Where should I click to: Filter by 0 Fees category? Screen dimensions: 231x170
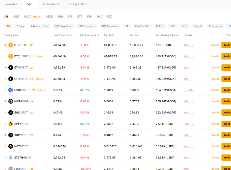tap(20, 26)
